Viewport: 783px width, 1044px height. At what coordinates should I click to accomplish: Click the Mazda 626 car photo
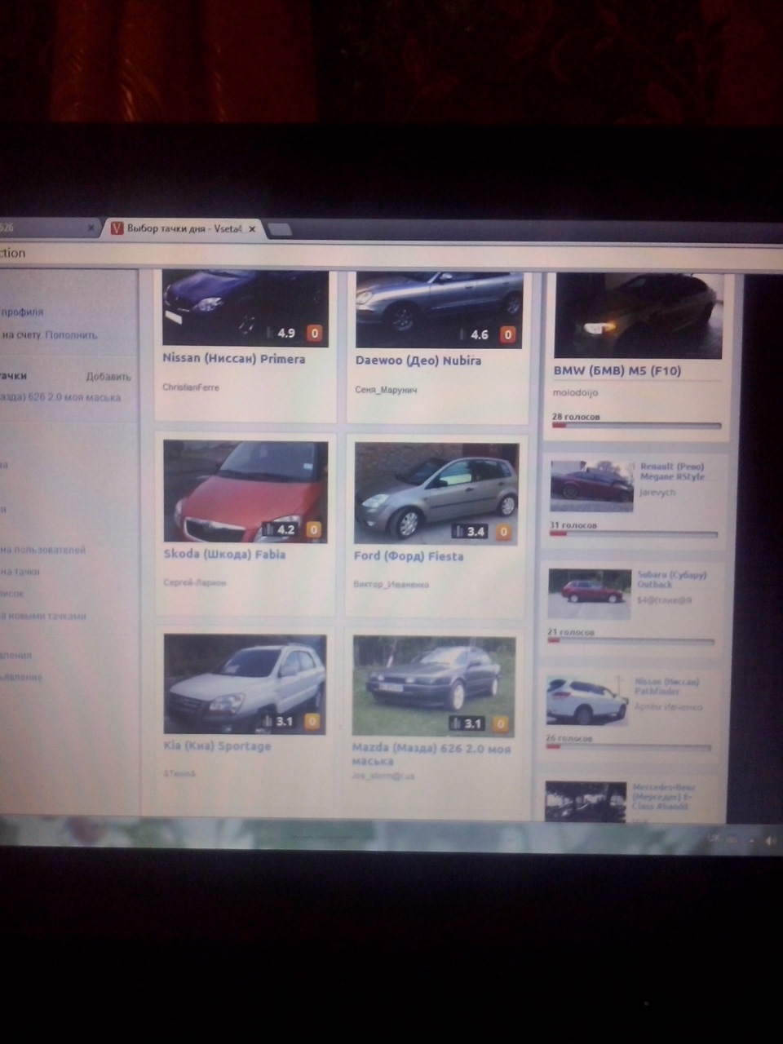[434, 686]
